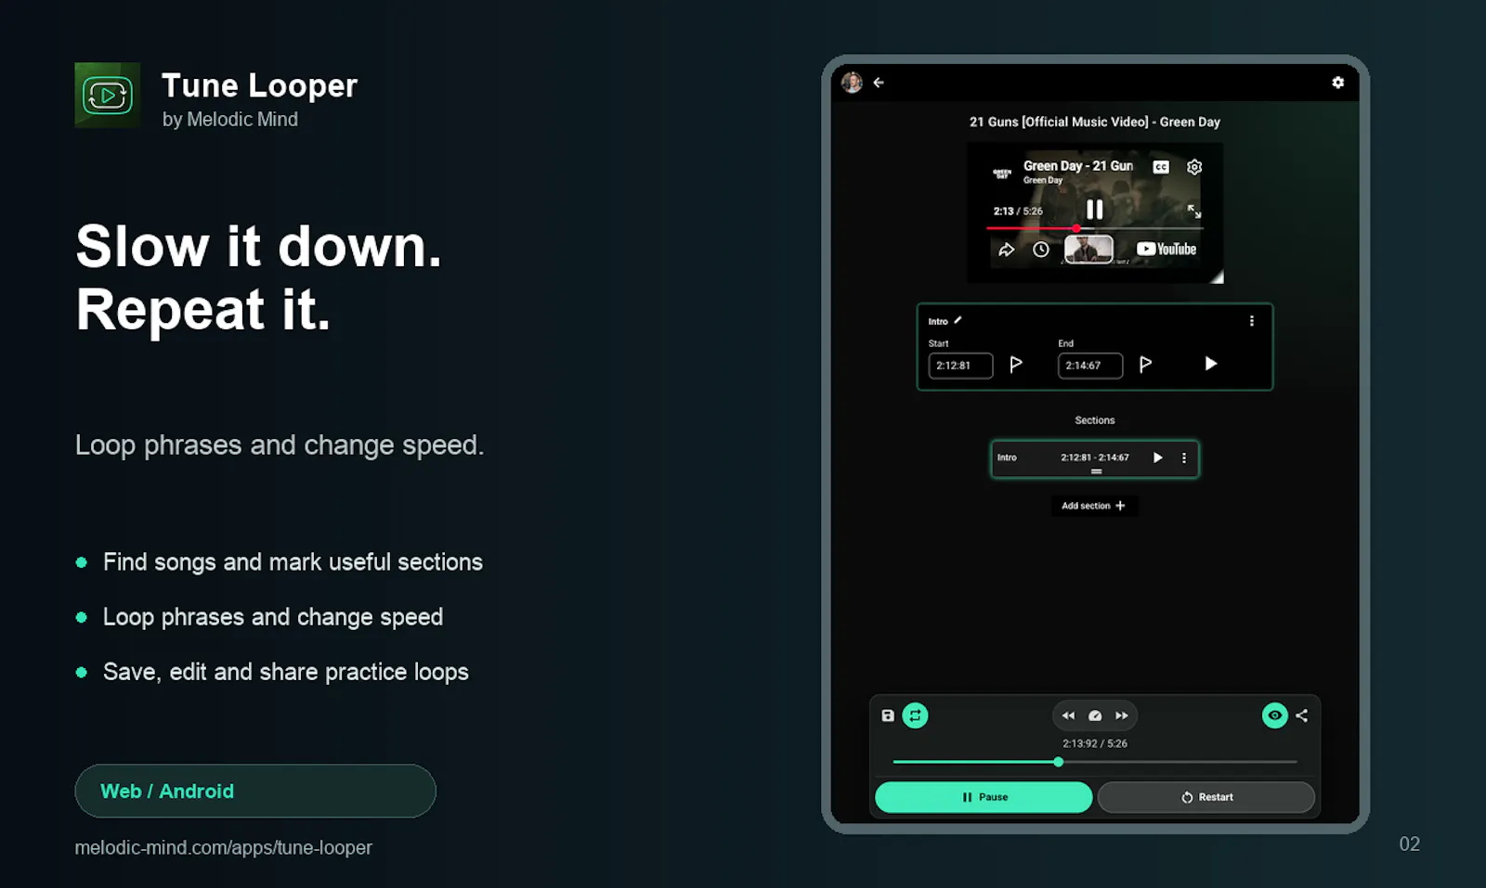The width and height of the screenshot is (1486, 888).
Task: Click the Restart button
Action: [x=1206, y=797]
